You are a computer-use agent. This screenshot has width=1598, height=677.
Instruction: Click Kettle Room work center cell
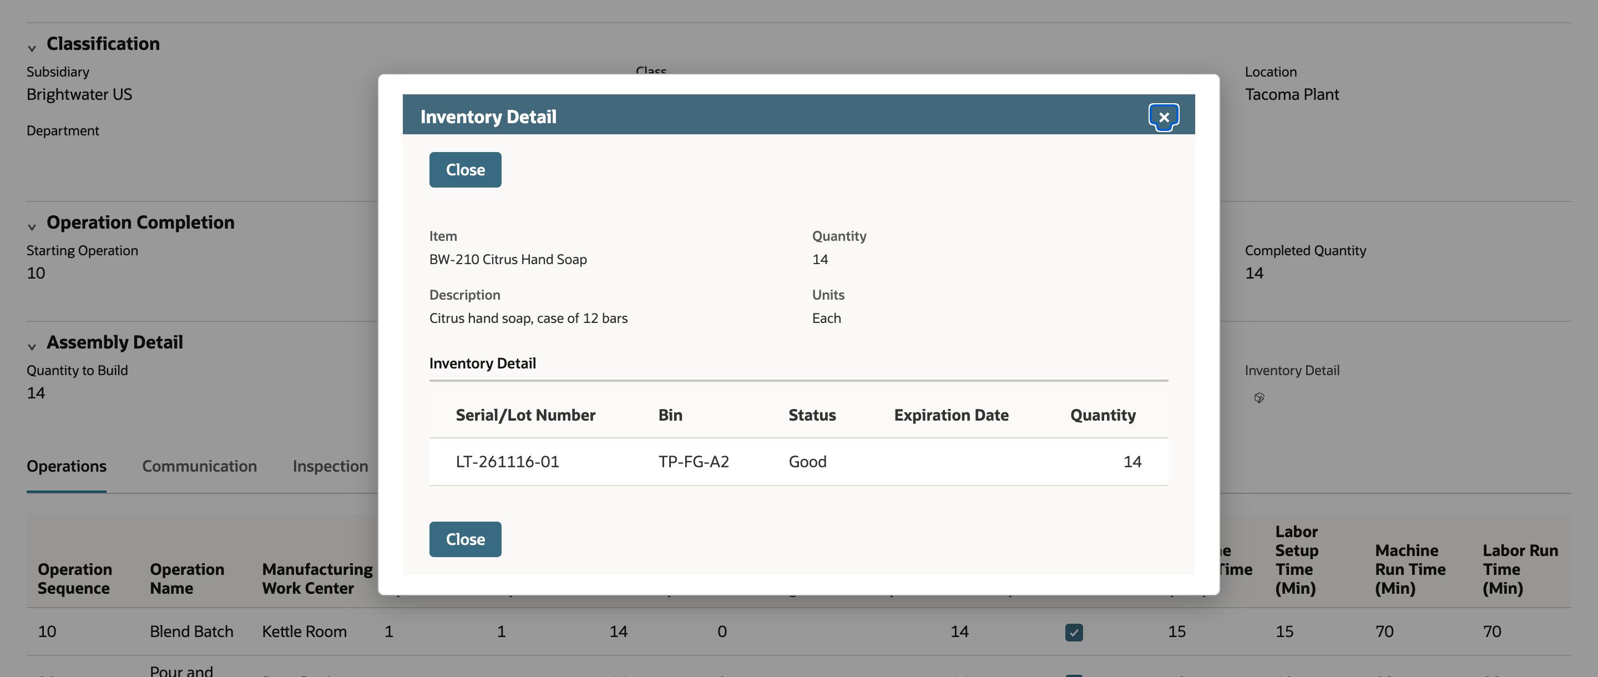pyautogui.click(x=304, y=631)
